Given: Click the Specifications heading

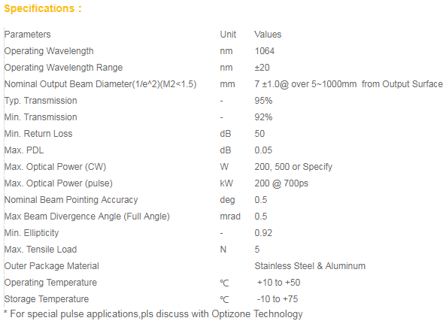Looking at the screenshot, I should 43,8.
